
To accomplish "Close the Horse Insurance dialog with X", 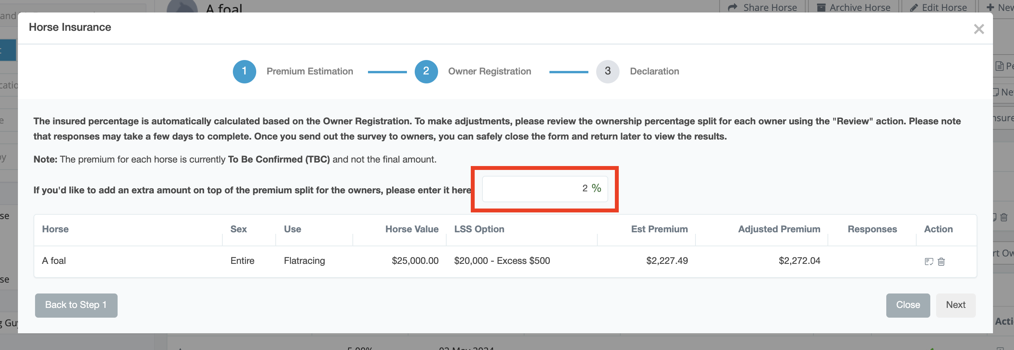I will (979, 29).
